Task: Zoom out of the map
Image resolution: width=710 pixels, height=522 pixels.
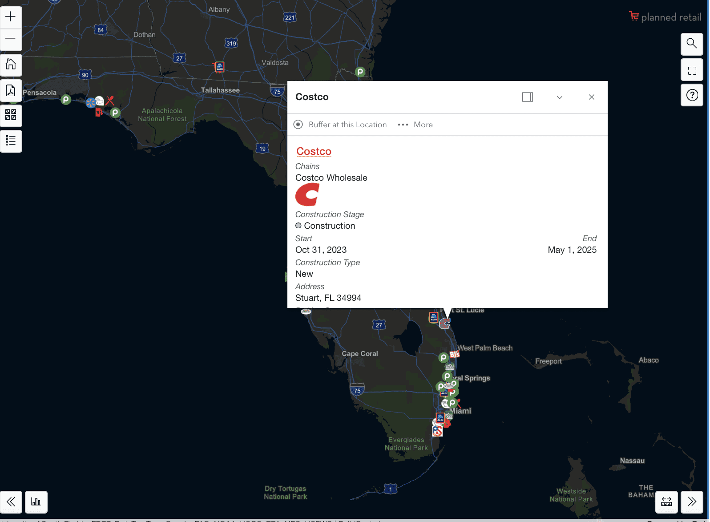Action: [x=11, y=39]
